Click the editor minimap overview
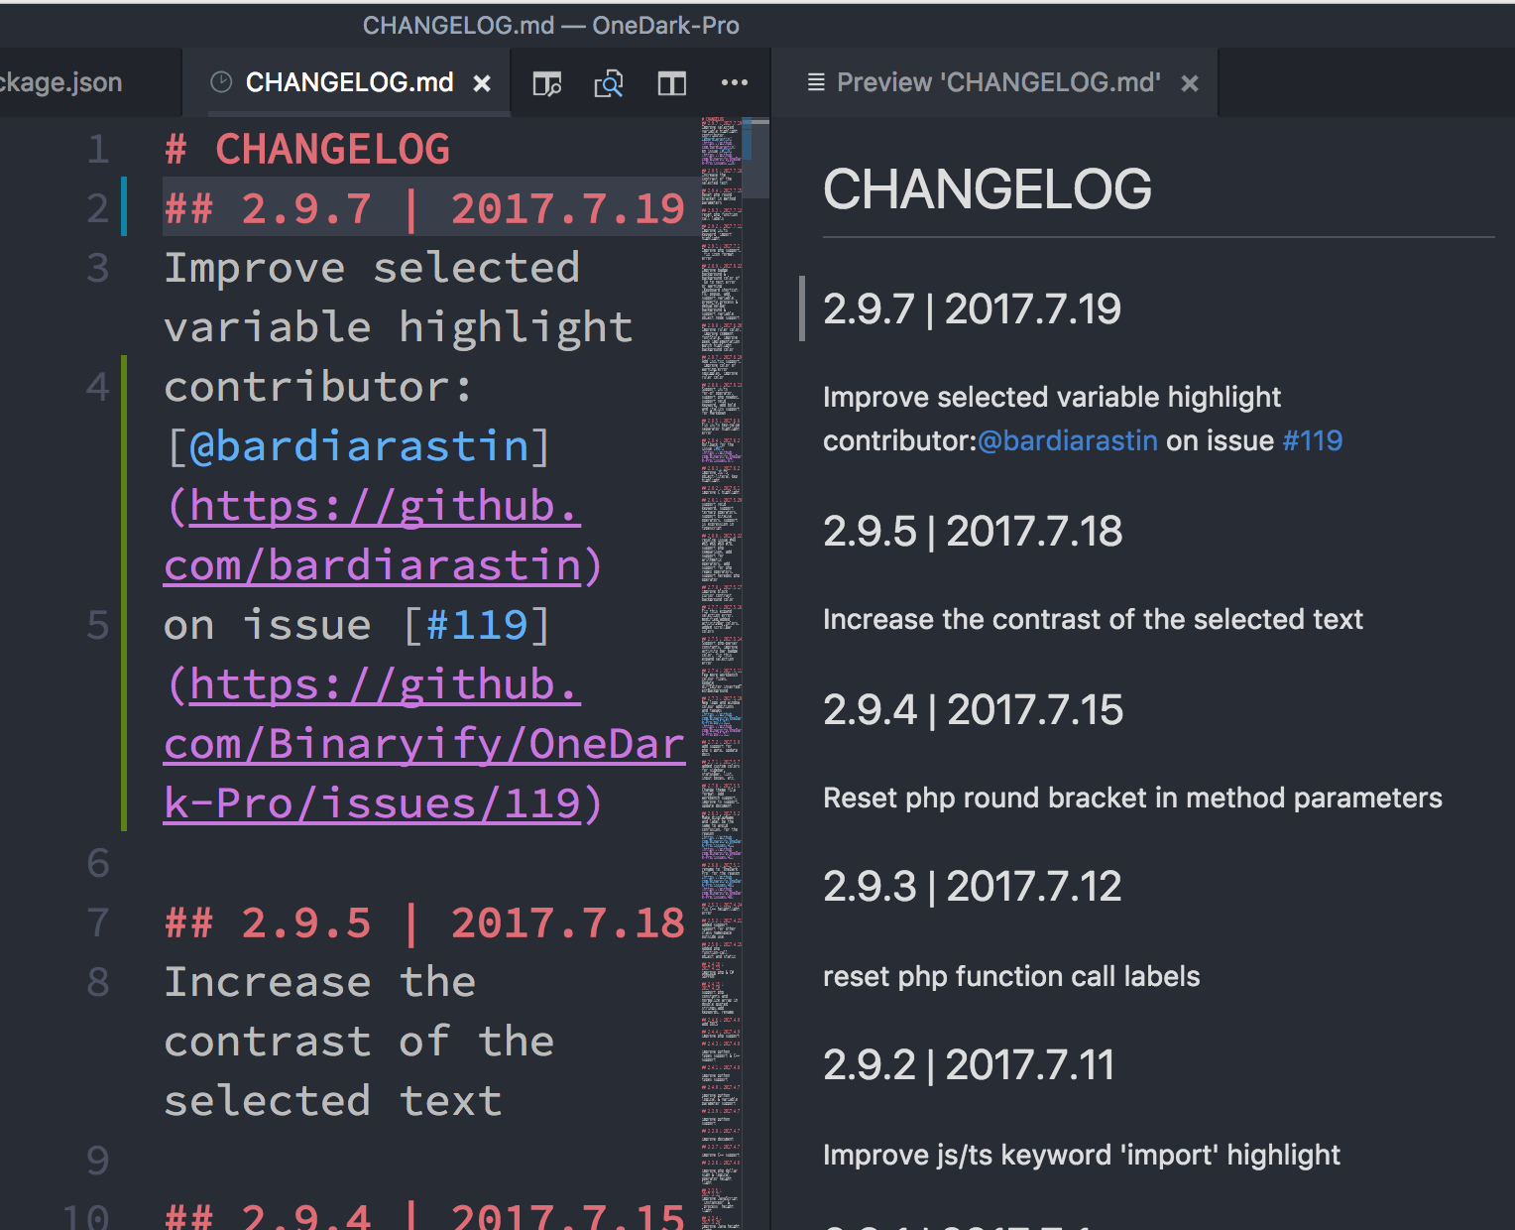The image size is (1515, 1230). click(x=721, y=675)
